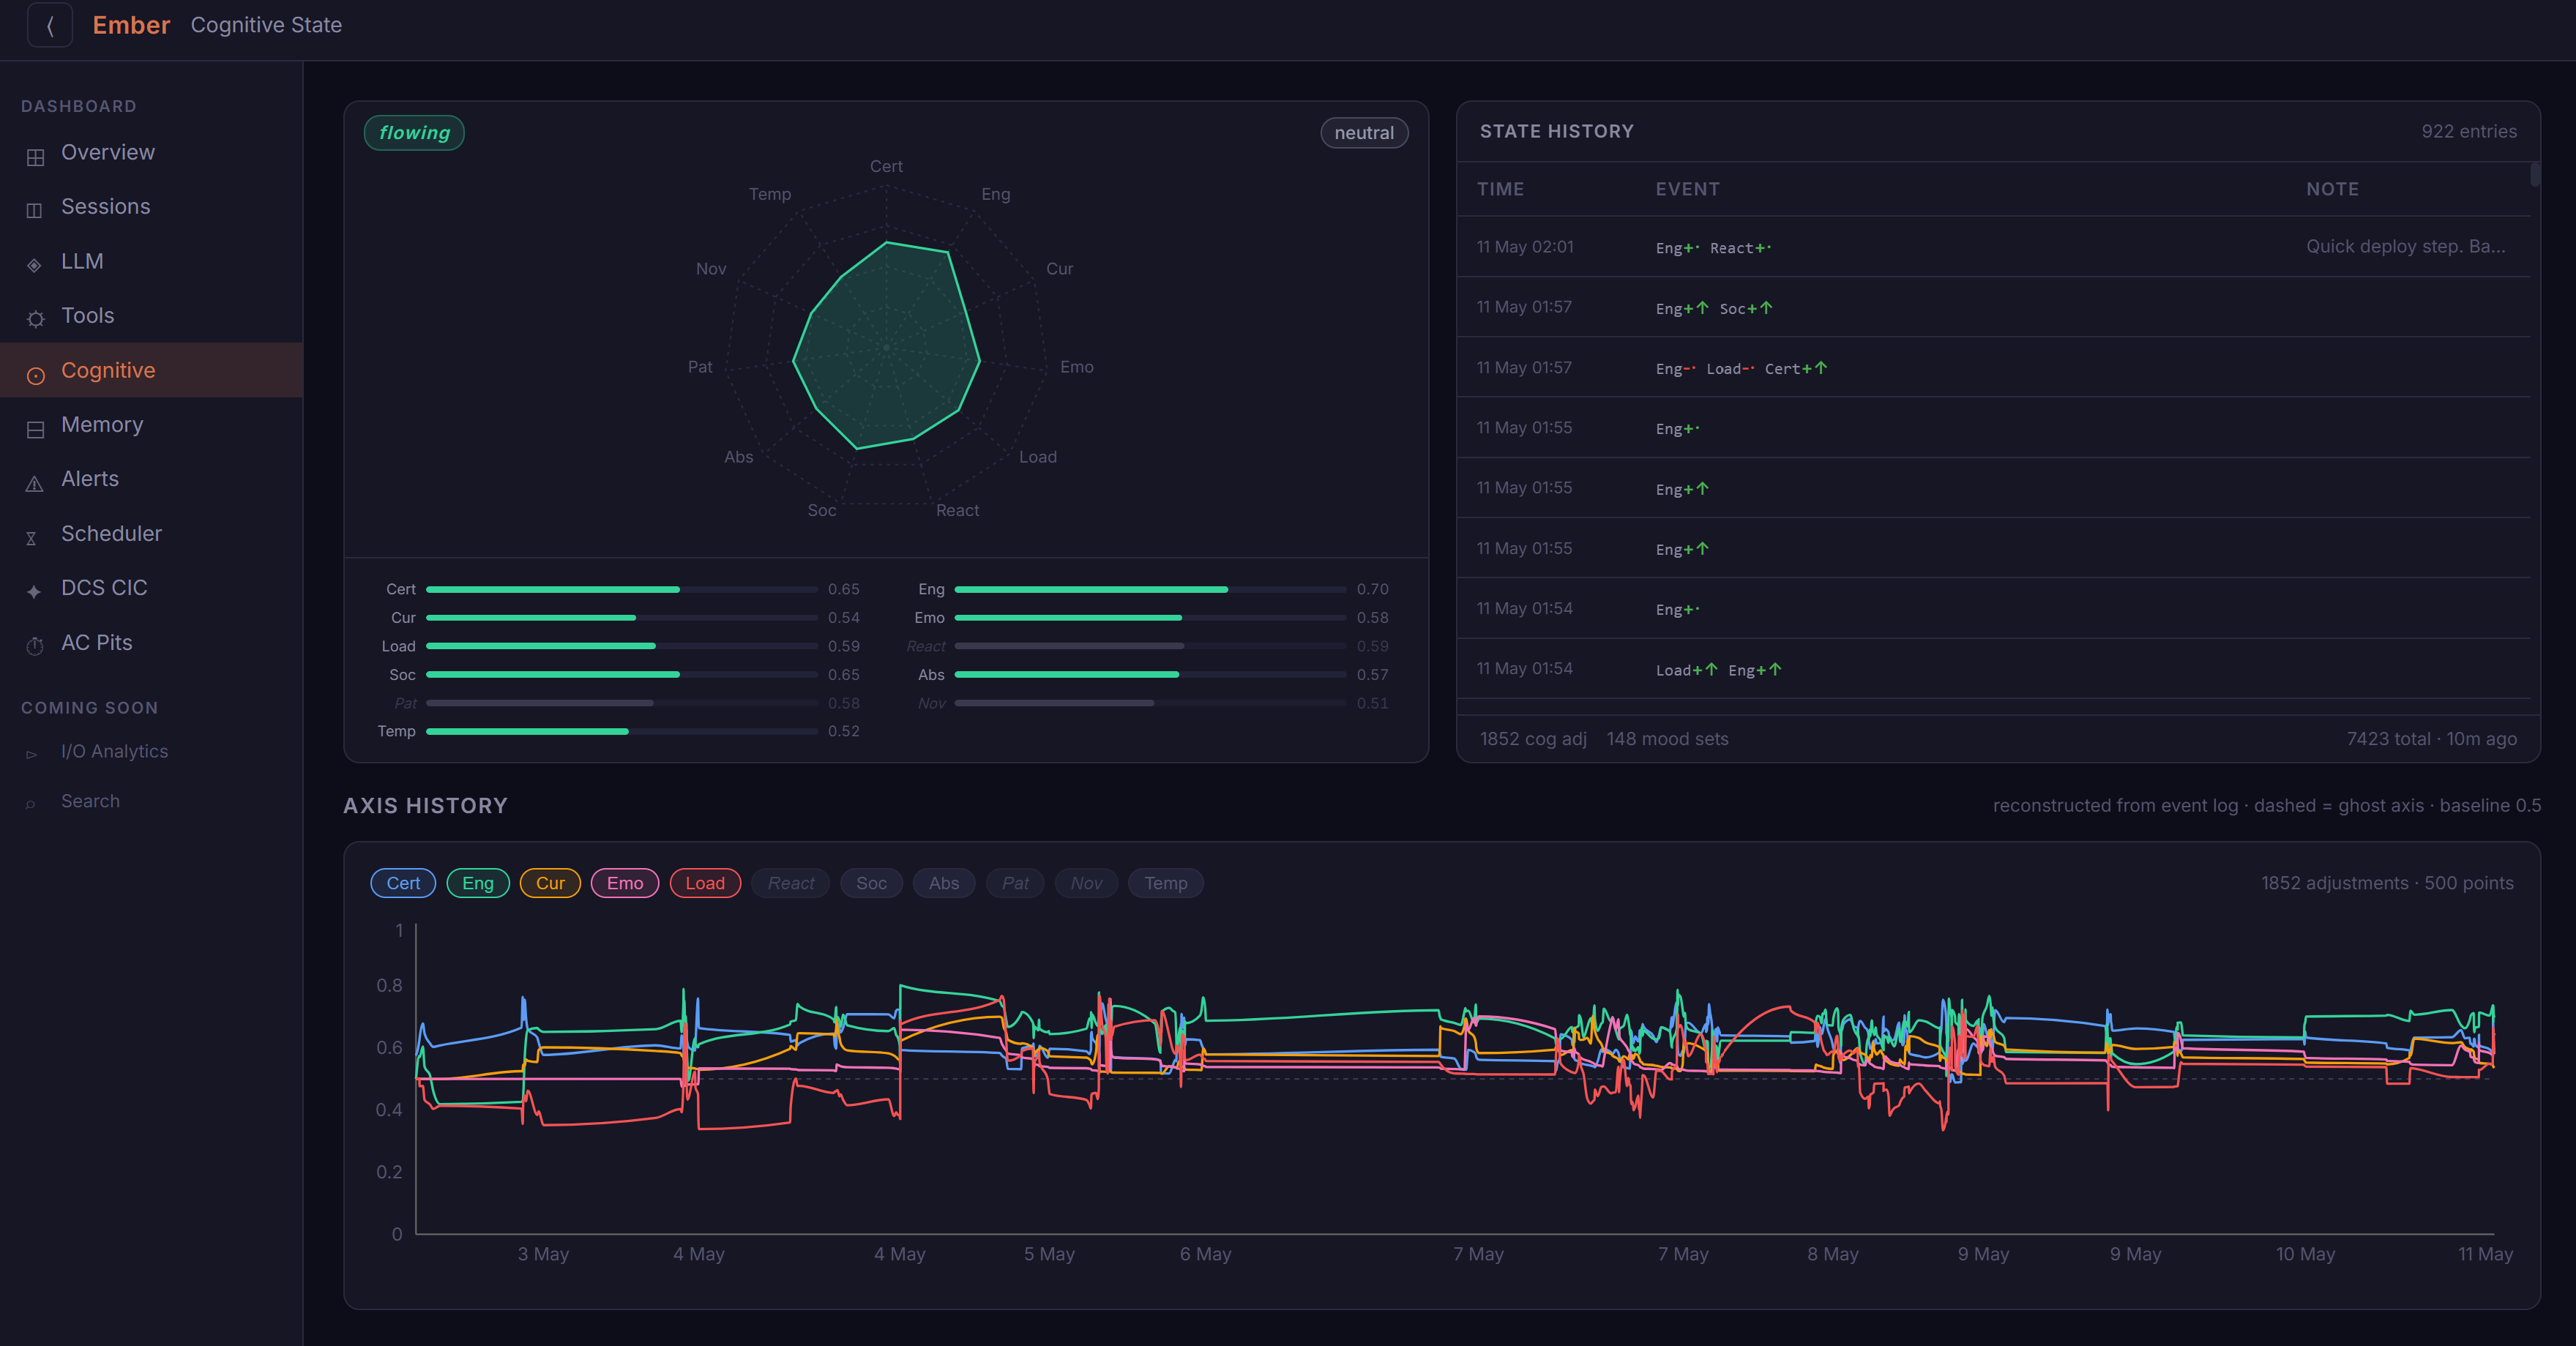Click the I/O Analytics arrow icon

(x=31, y=754)
